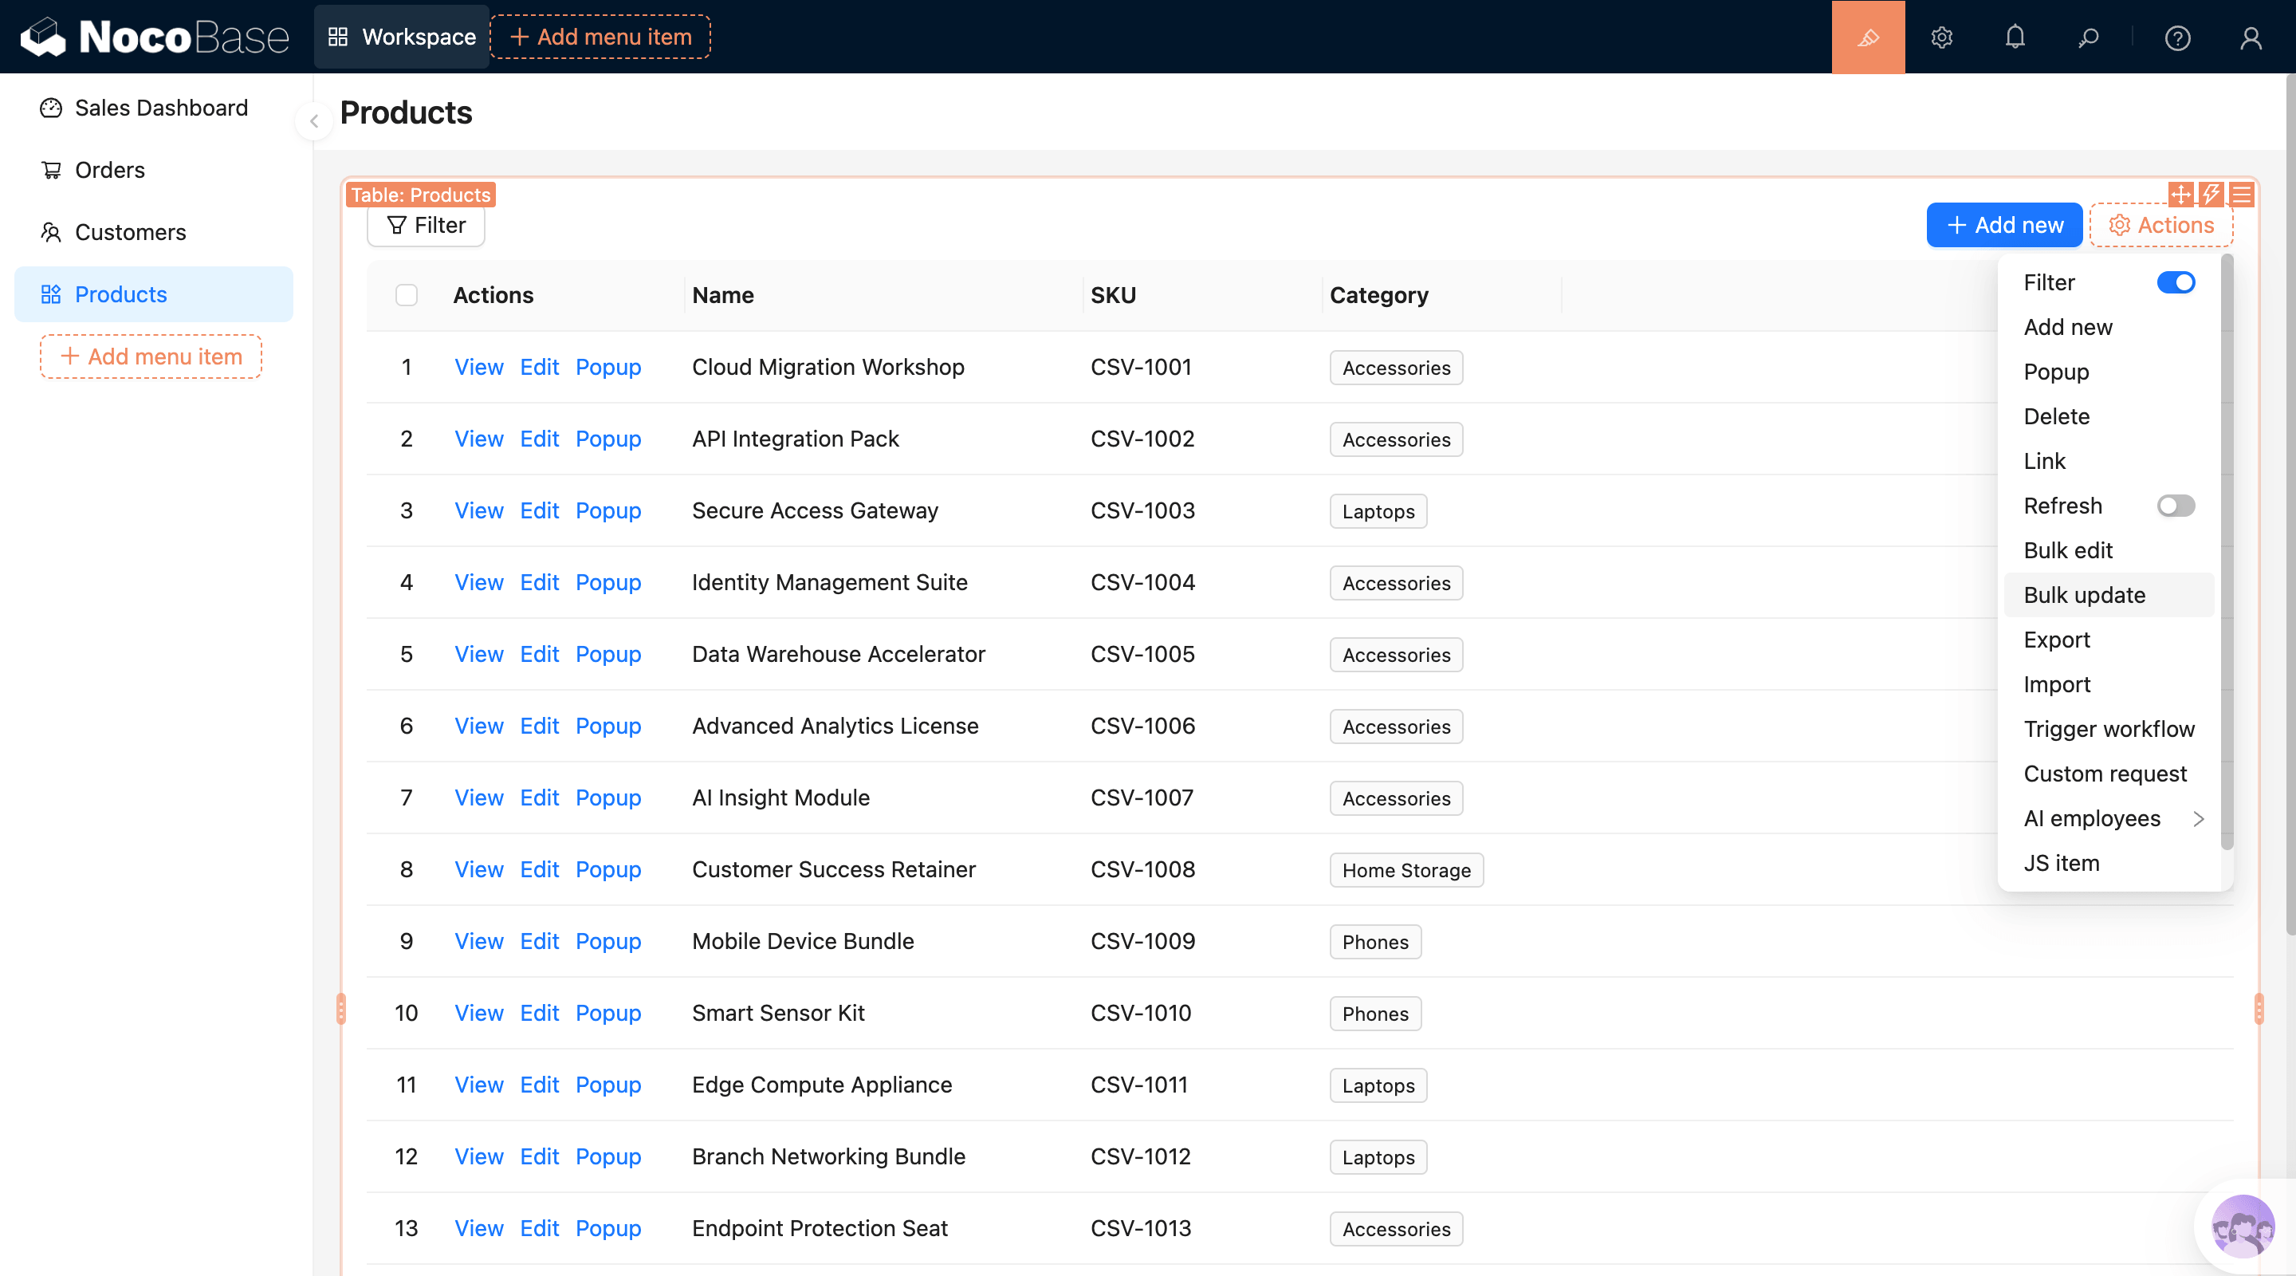Click Edit link for Cloud Migration Workshop

(538, 368)
